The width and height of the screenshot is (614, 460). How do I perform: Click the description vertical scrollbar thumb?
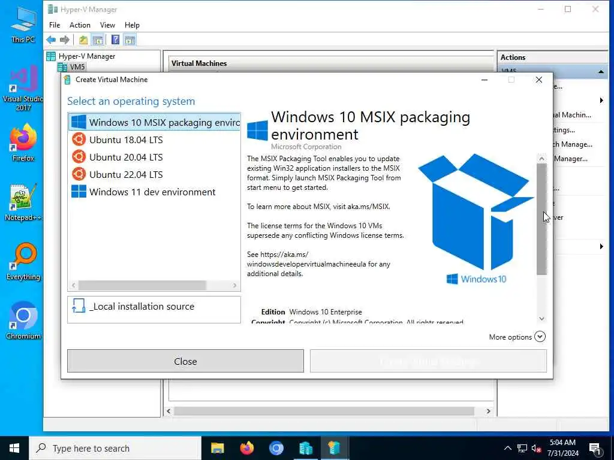(x=541, y=219)
